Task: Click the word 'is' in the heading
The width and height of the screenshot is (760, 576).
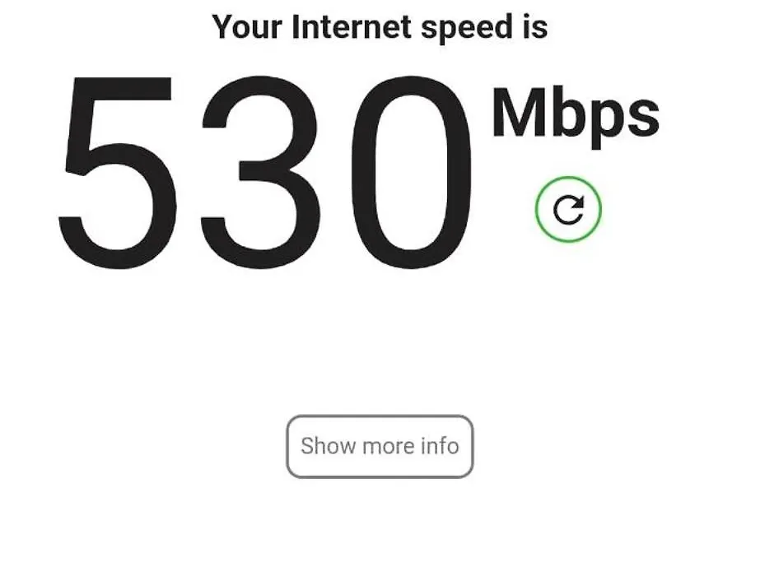Action: point(535,26)
